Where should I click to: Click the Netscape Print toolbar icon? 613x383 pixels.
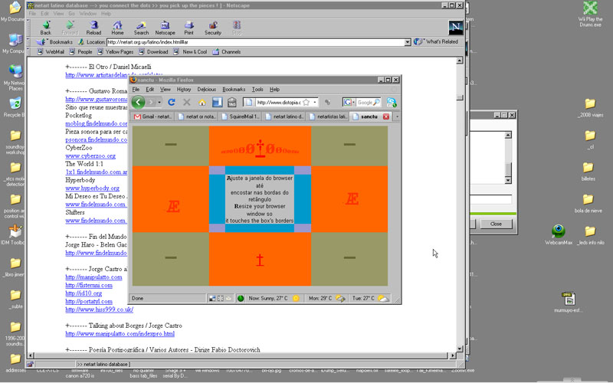click(x=188, y=28)
